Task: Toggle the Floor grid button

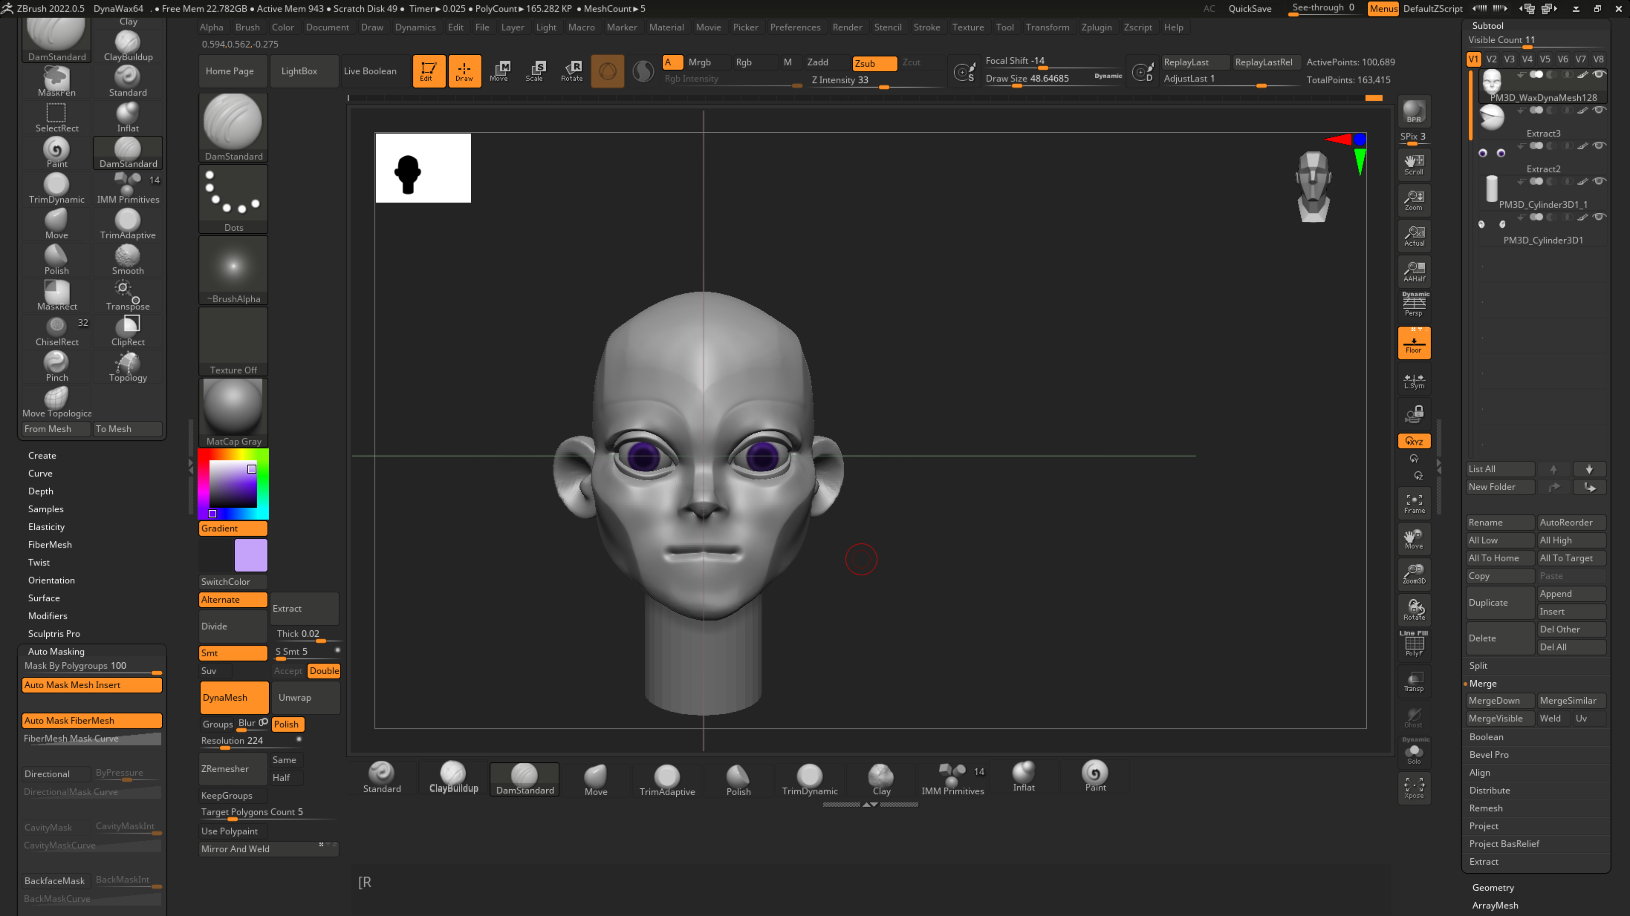Action: click(1414, 343)
